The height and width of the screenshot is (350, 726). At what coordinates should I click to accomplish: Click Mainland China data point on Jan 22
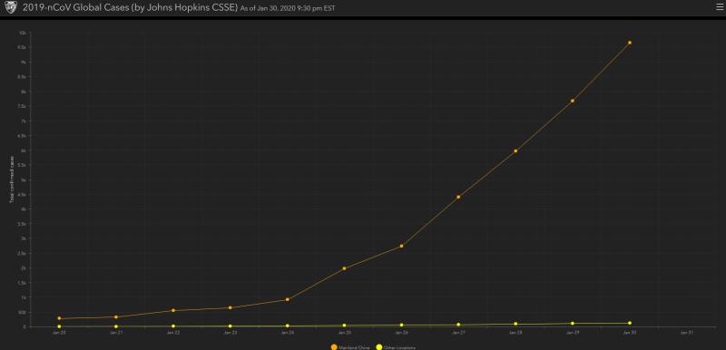(173, 311)
